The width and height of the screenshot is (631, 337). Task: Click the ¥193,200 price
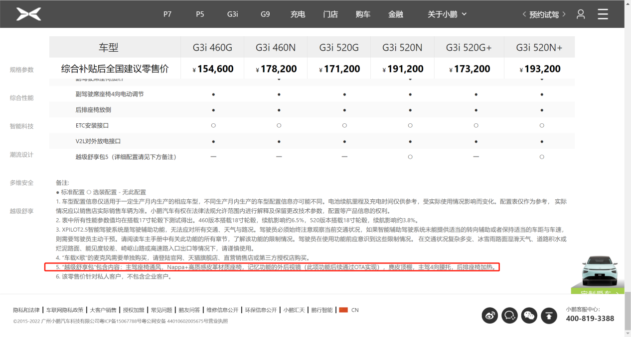[x=540, y=69]
